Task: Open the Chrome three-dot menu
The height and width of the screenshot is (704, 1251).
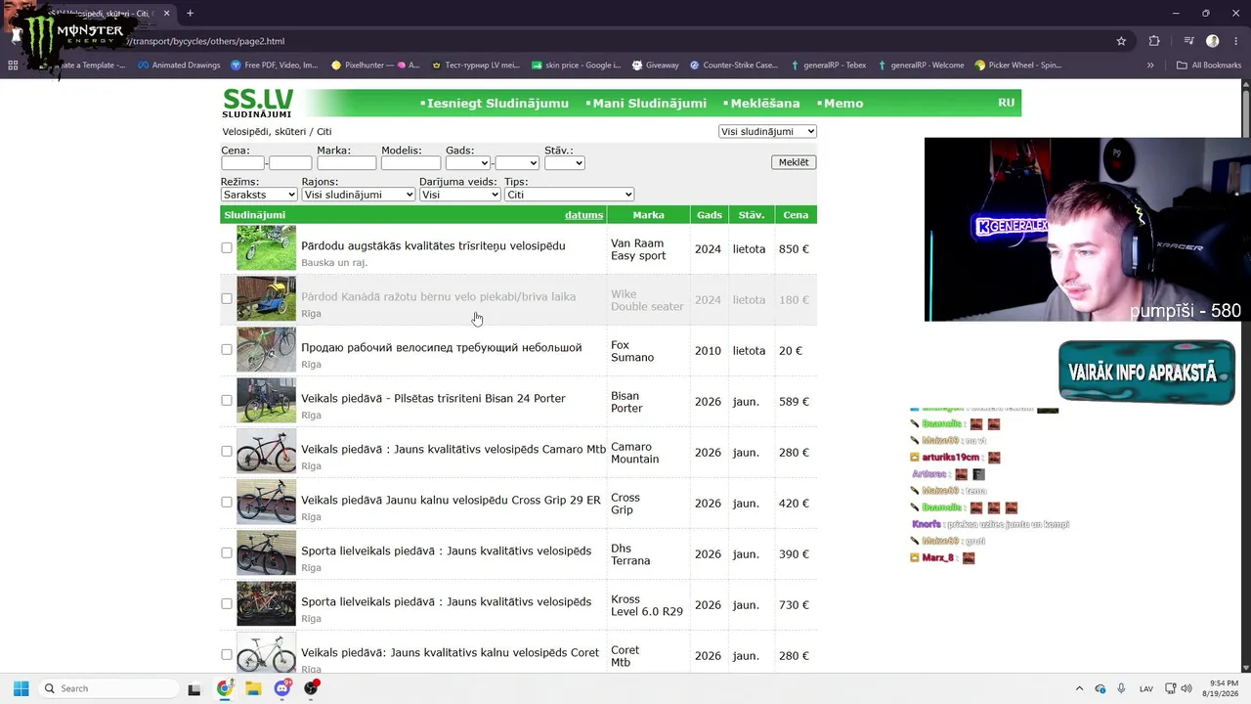Action: [x=1234, y=41]
